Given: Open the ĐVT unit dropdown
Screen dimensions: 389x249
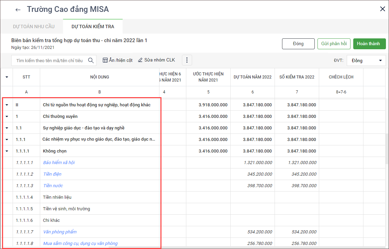Looking at the screenshot, I should point(366,60).
